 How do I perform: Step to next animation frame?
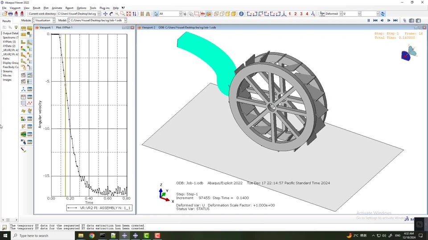click(389, 20)
